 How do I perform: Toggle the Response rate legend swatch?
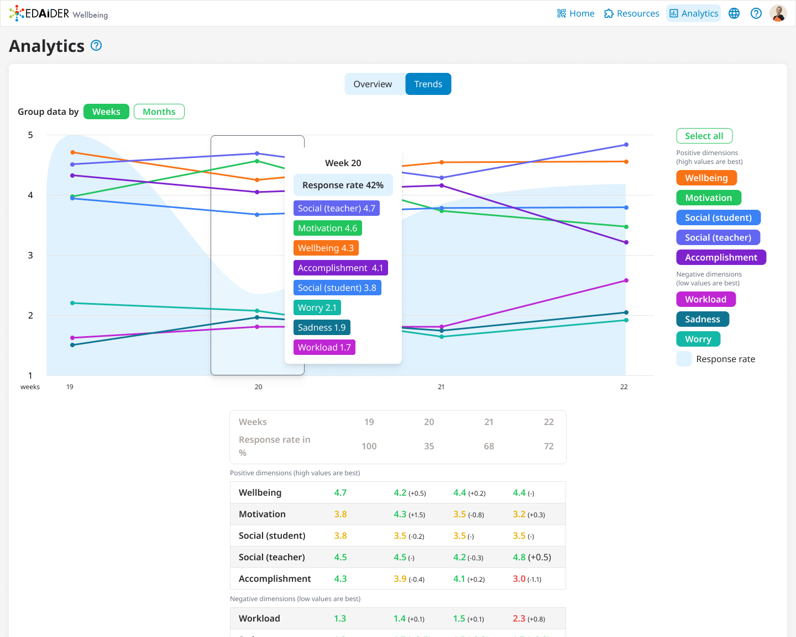tap(684, 359)
